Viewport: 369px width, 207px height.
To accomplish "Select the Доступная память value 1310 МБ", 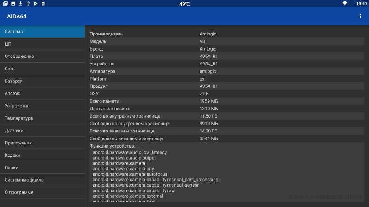I will click(x=209, y=109).
